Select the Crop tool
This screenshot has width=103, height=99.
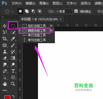click(4, 39)
